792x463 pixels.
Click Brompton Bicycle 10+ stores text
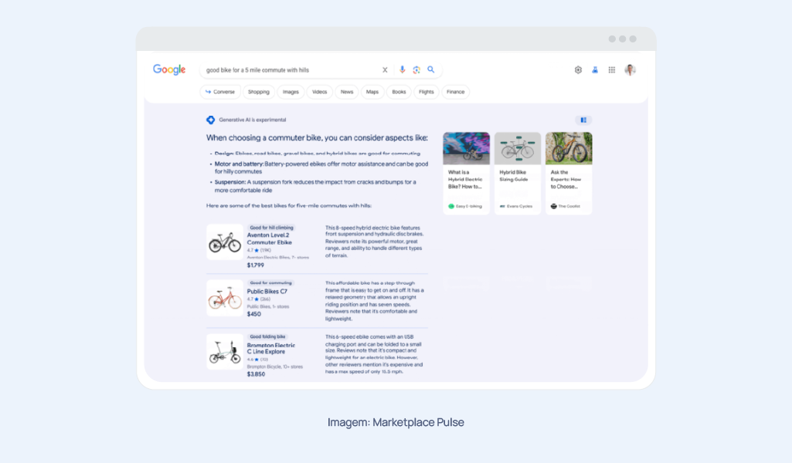coord(275,367)
